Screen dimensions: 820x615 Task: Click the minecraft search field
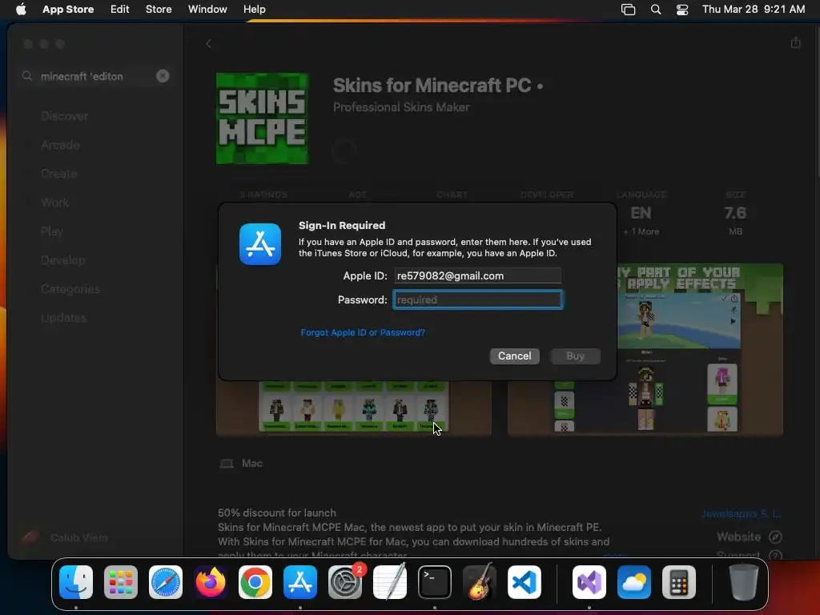(96, 76)
